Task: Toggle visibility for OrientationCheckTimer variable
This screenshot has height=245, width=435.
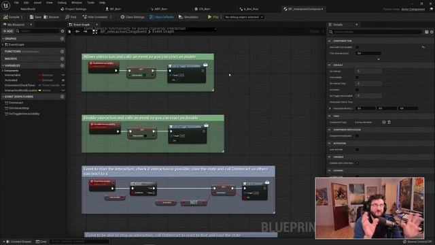Action: coord(63,85)
